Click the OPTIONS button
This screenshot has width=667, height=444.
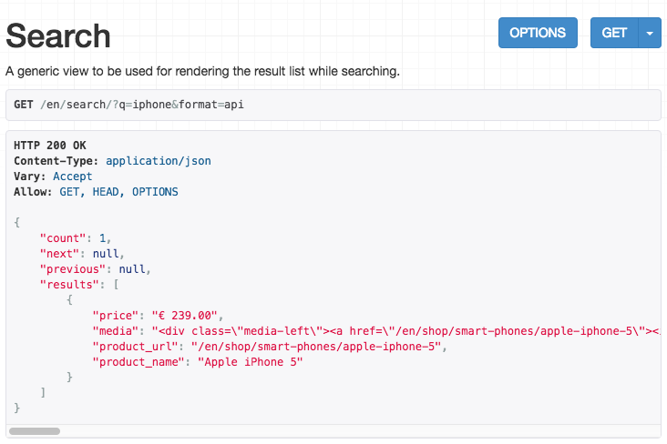pos(538,33)
